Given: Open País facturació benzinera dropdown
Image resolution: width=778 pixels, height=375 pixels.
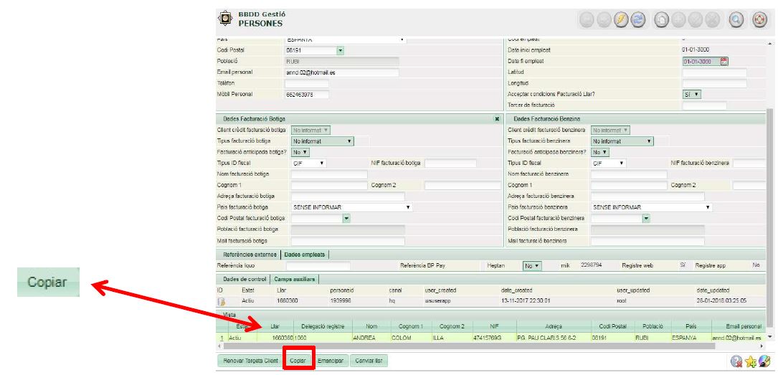Looking at the screenshot, I should pyautogui.click(x=707, y=207).
